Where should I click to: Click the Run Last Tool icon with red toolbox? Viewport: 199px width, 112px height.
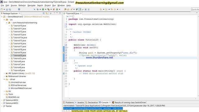click(x=49, y=9)
